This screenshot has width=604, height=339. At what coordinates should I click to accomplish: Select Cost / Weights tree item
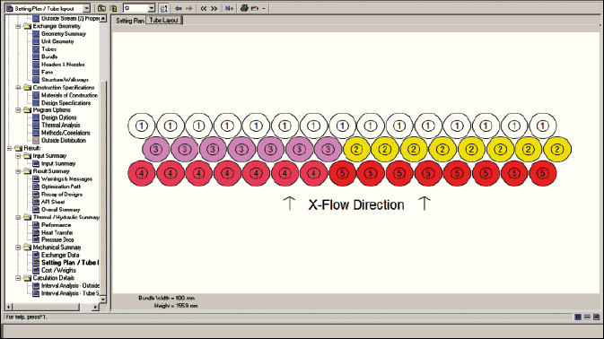tap(58, 270)
